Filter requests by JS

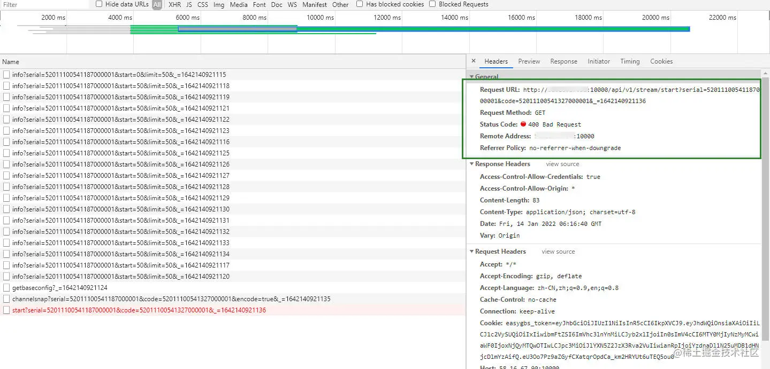pyautogui.click(x=189, y=4)
